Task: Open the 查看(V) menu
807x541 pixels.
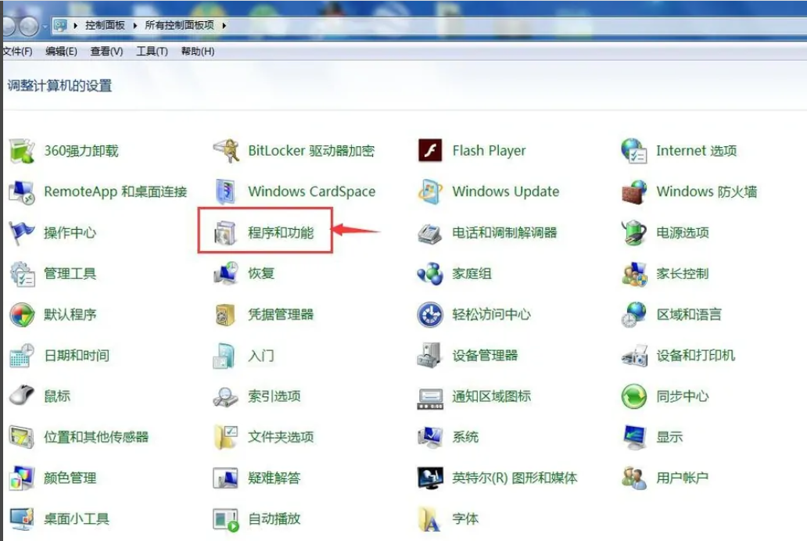Action: (x=106, y=52)
